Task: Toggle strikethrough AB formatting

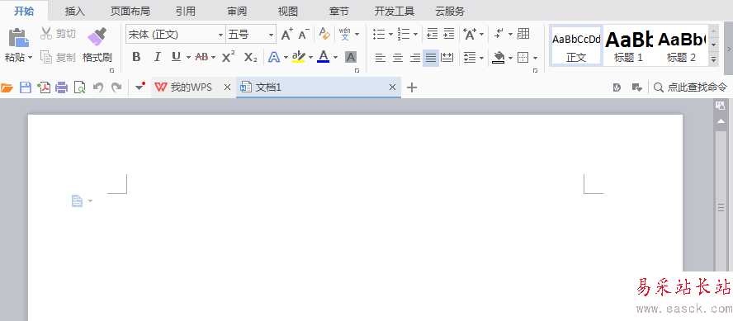Action: pyautogui.click(x=201, y=57)
